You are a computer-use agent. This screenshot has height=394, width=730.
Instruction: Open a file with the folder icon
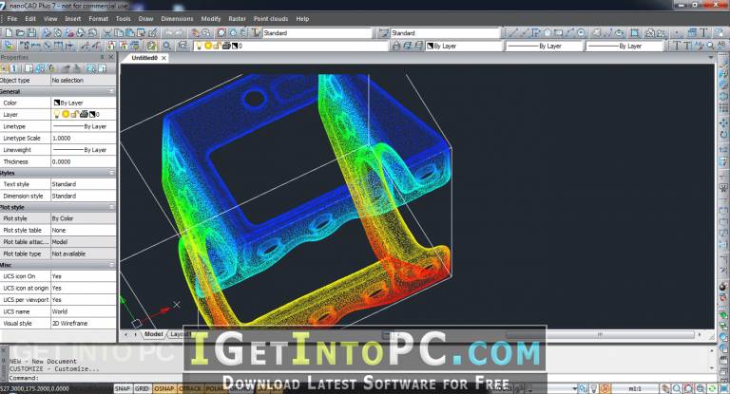(x=20, y=33)
